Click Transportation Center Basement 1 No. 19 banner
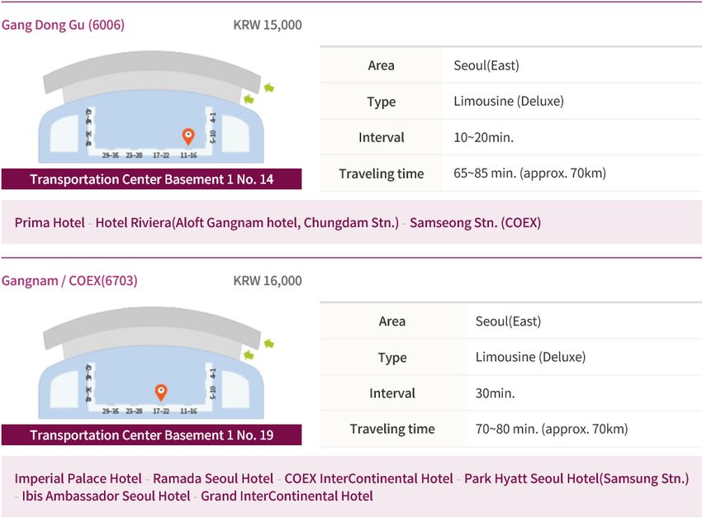This screenshot has width=702, height=518. pos(151,435)
